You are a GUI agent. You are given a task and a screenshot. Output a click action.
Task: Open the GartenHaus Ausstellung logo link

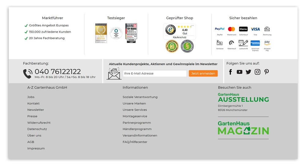(x=243, y=98)
